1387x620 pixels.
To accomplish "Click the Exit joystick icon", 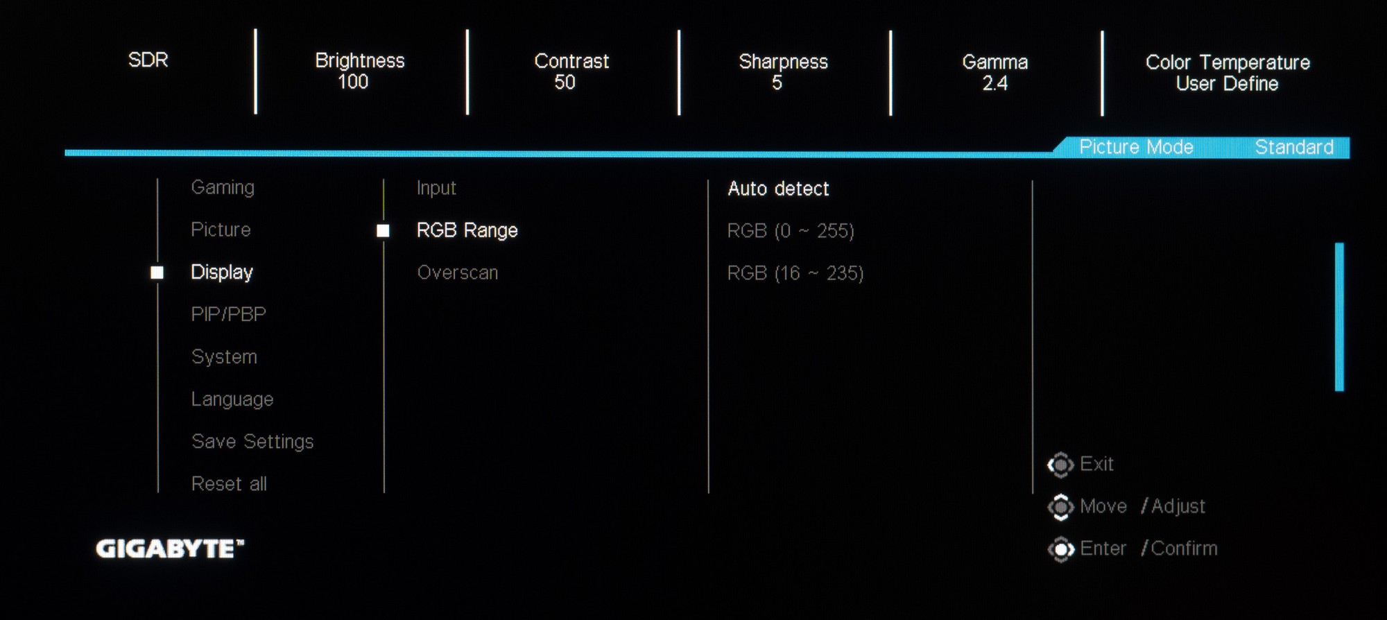I will click(1060, 465).
